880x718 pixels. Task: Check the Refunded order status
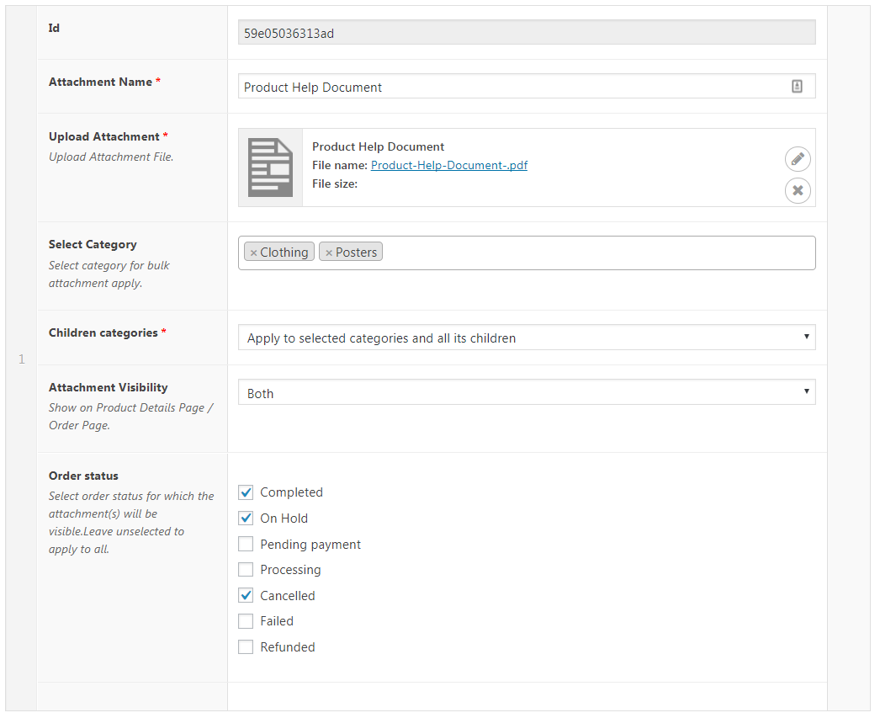pos(246,647)
